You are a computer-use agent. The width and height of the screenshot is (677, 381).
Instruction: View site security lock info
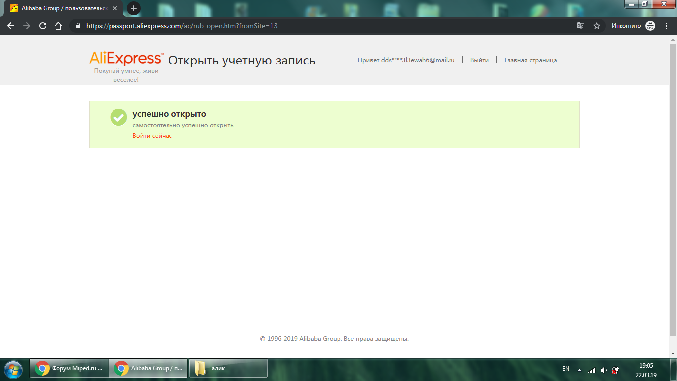pyautogui.click(x=78, y=26)
